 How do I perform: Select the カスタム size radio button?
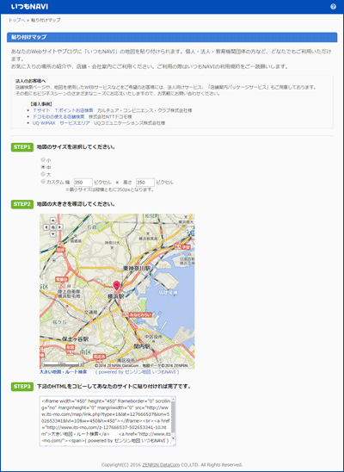coord(43,182)
